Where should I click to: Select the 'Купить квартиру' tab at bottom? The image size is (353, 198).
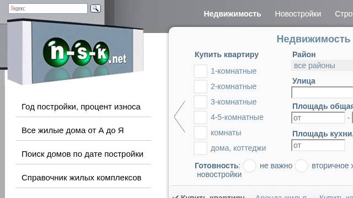tap(212, 196)
